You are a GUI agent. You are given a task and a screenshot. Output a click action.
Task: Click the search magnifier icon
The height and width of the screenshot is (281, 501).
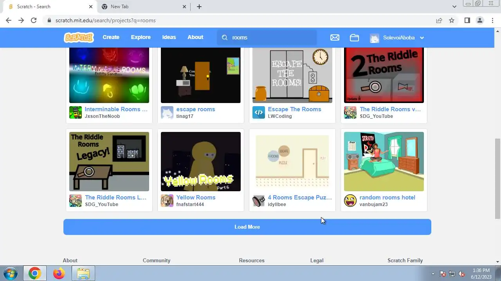point(225,37)
